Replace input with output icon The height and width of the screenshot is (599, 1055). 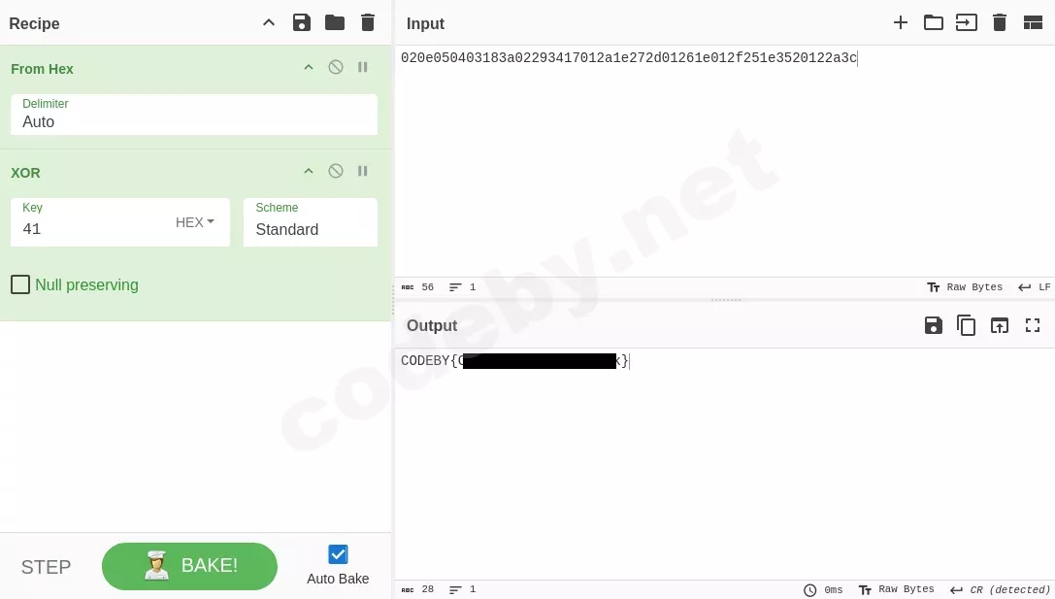999,326
